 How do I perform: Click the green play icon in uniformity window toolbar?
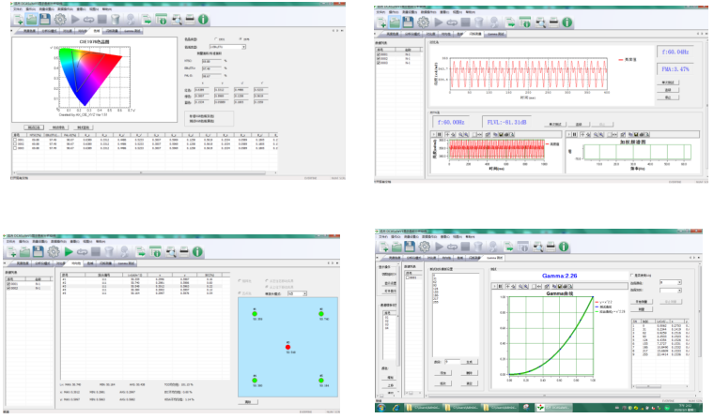point(69,252)
